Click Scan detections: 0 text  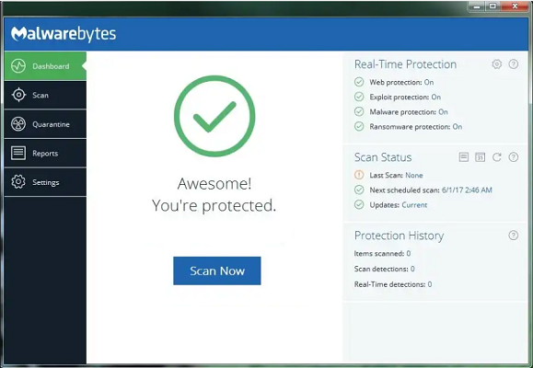(x=385, y=269)
